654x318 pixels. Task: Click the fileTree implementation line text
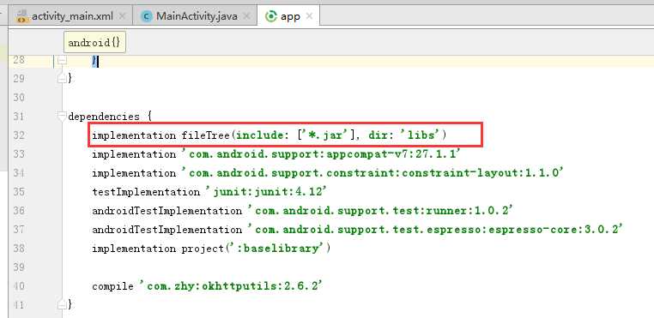[x=269, y=135]
